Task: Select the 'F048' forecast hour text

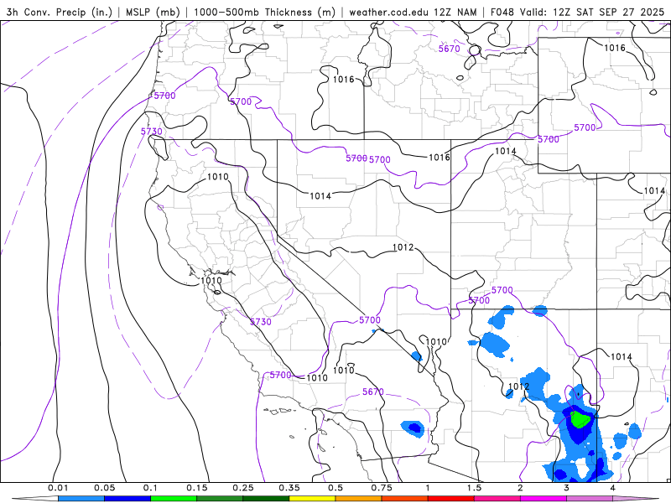Action: coord(502,13)
